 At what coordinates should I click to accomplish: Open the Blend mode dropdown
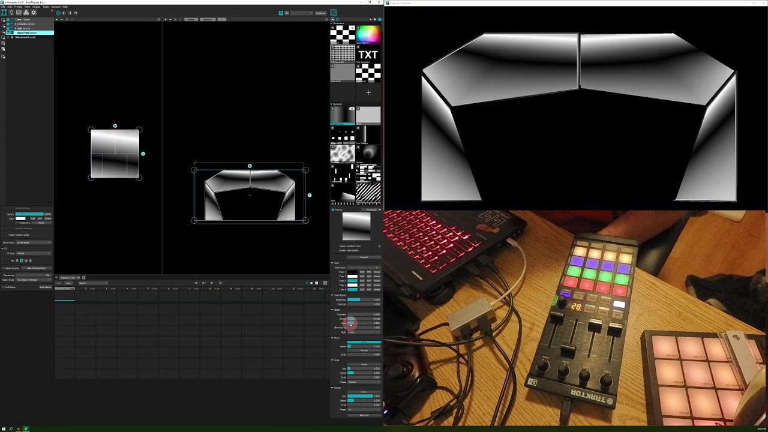point(34,242)
